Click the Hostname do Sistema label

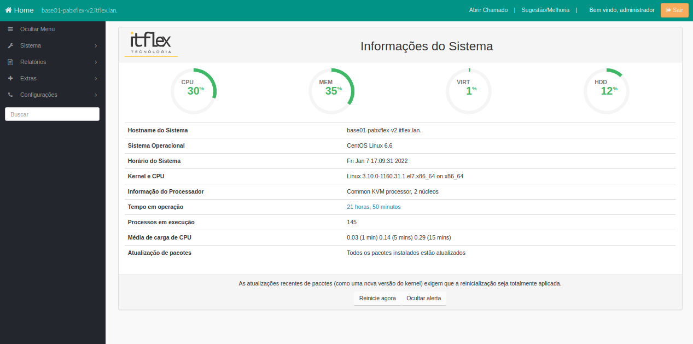(158, 131)
